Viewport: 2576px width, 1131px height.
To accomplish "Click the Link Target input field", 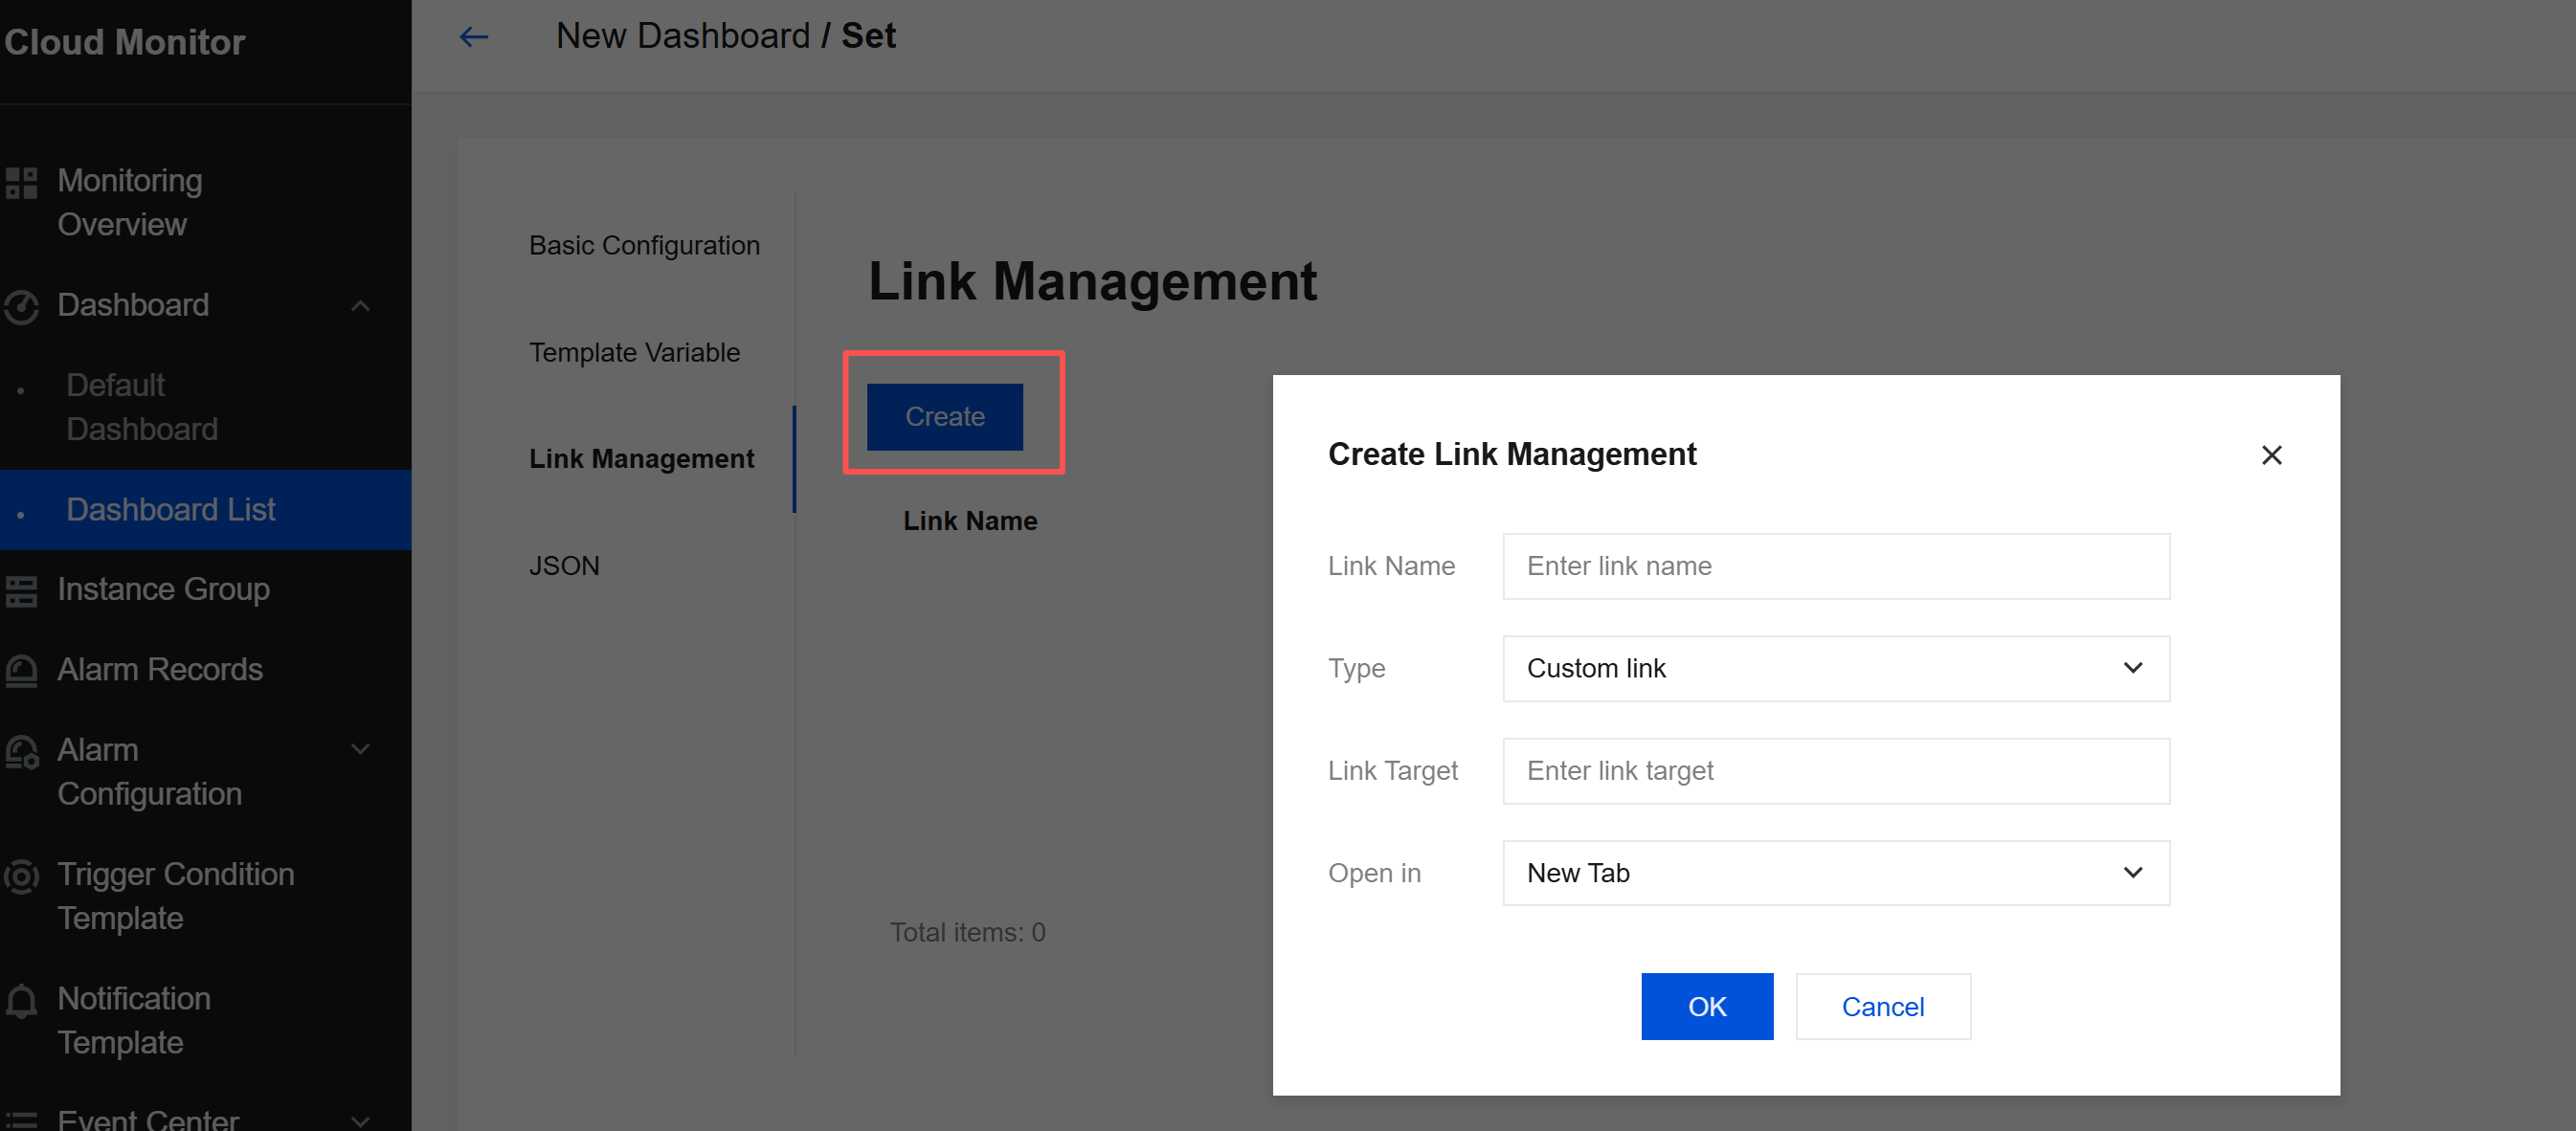I will click(x=1836, y=771).
